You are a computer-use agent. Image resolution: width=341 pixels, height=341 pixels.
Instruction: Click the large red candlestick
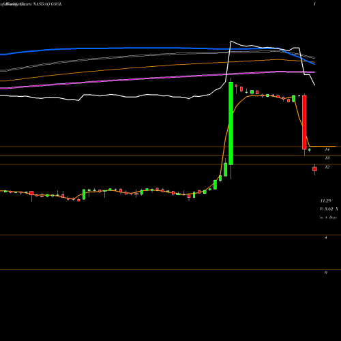point(304,122)
